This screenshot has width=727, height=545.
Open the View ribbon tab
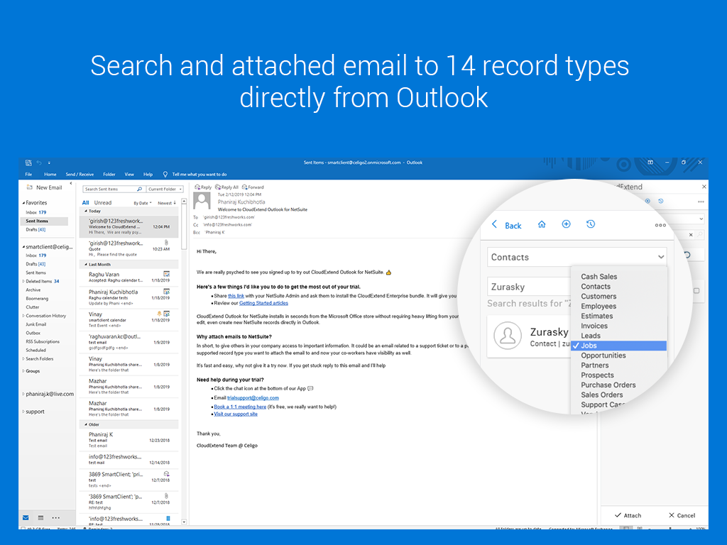coord(129,175)
